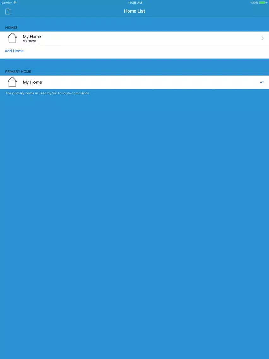
Task: Tap the share icon in the navigation bar
Action: [x=8, y=11]
